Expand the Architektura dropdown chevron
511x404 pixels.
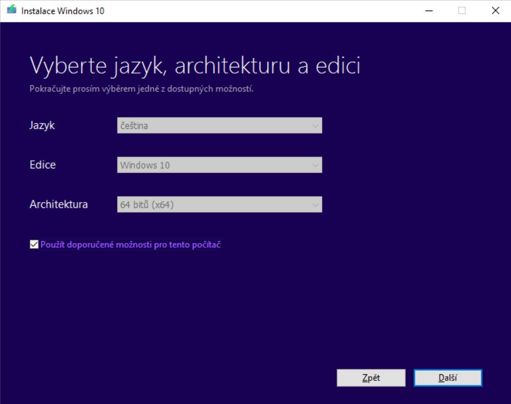point(316,204)
